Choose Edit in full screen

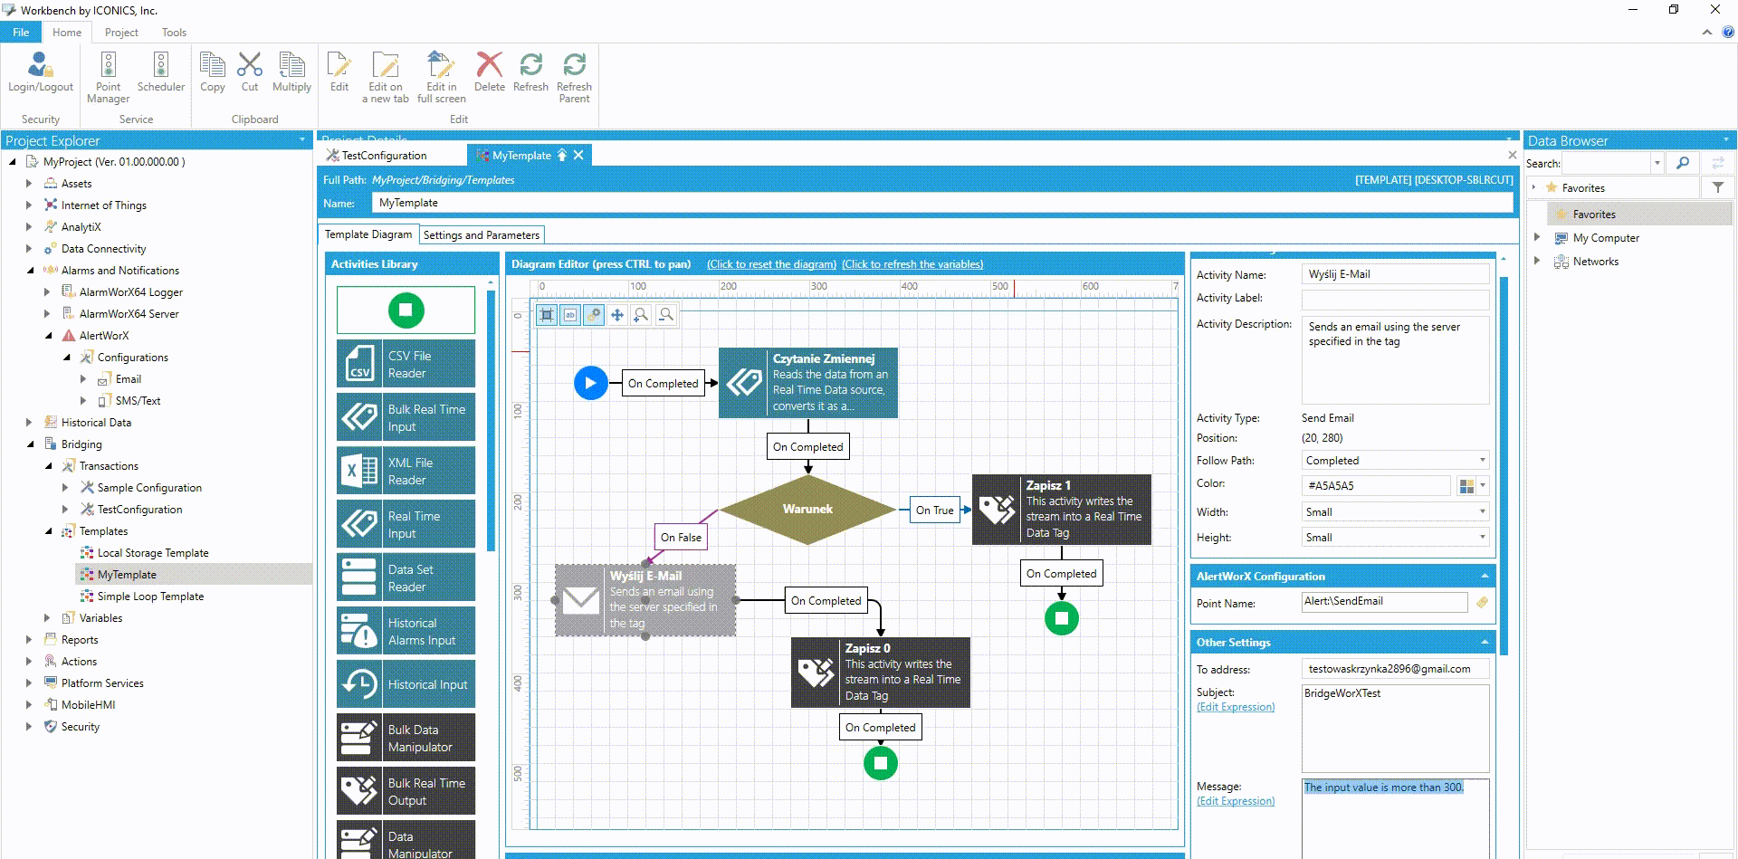[x=442, y=76]
